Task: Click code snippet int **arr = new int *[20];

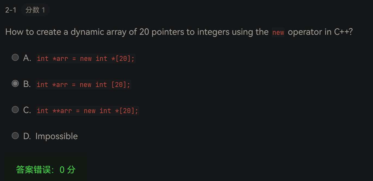Action: [88, 111]
